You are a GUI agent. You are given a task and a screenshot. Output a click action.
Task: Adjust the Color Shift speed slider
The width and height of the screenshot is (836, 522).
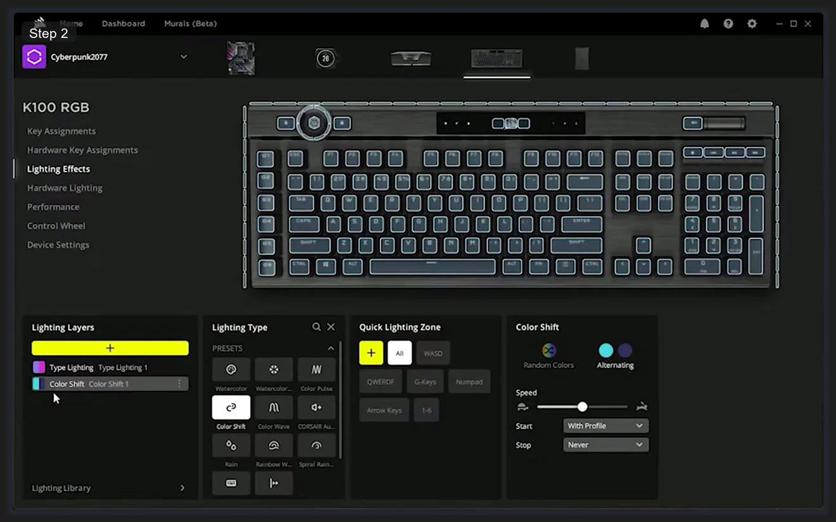click(582, 407)
